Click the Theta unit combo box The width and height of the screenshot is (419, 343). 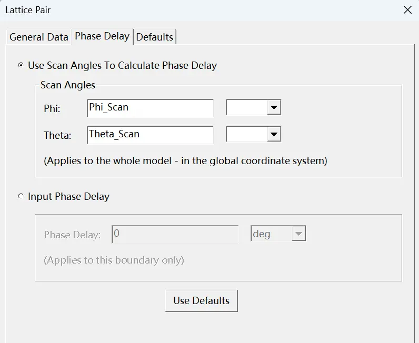coord(253,134)
